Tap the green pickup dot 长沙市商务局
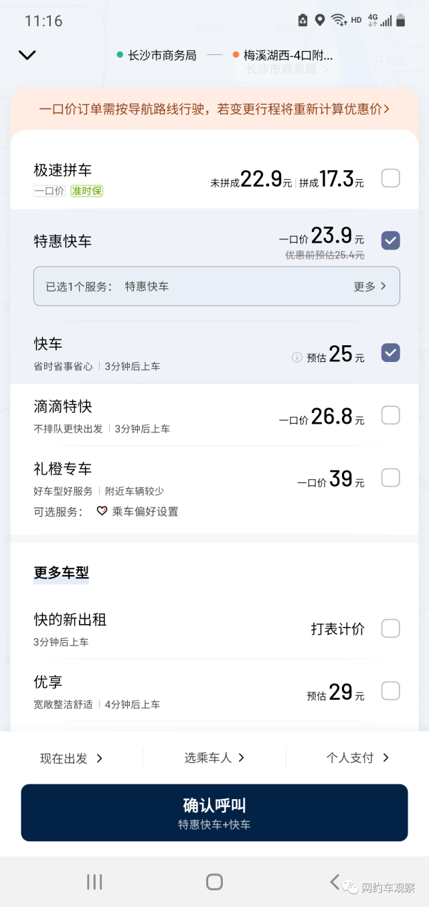The height and width of the screenshot is (907, 429). tap(120, 55)
